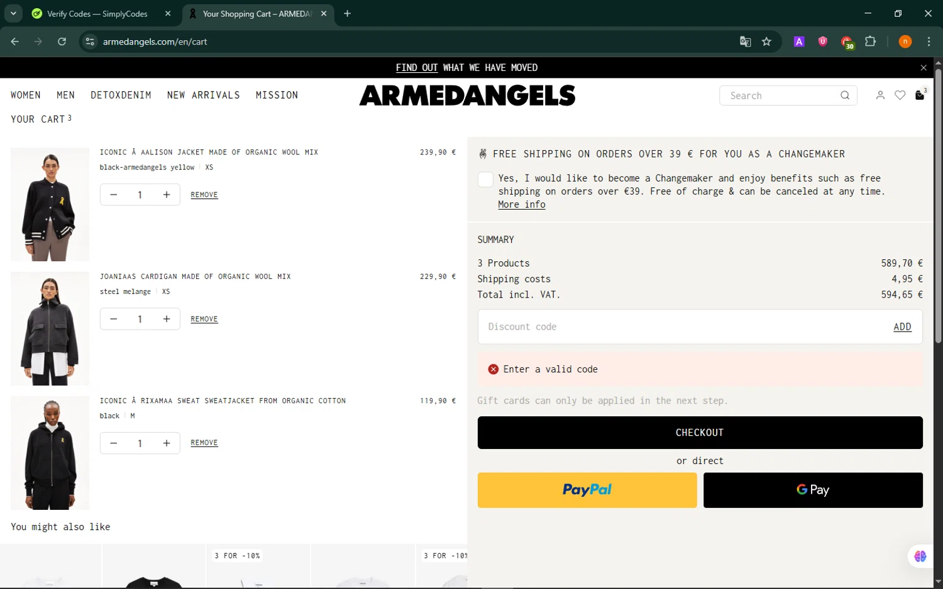Image resolution: width=943 pixels, height=589 pixels.
Task: Open the Rixamaa sweatjacket title link
Action: [223, 401]
